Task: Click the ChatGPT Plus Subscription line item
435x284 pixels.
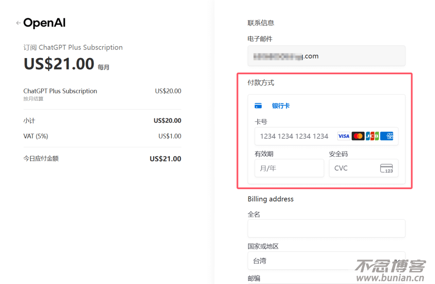Action: coord(60,91)
